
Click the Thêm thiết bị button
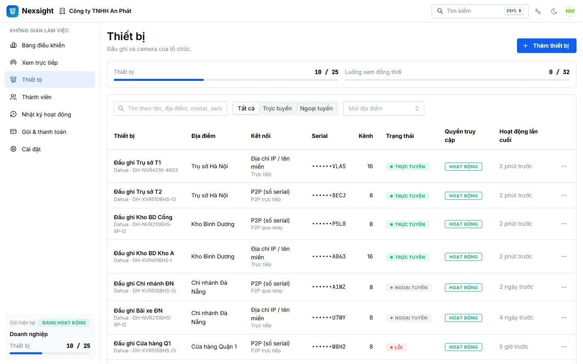[x=547, y=46]
